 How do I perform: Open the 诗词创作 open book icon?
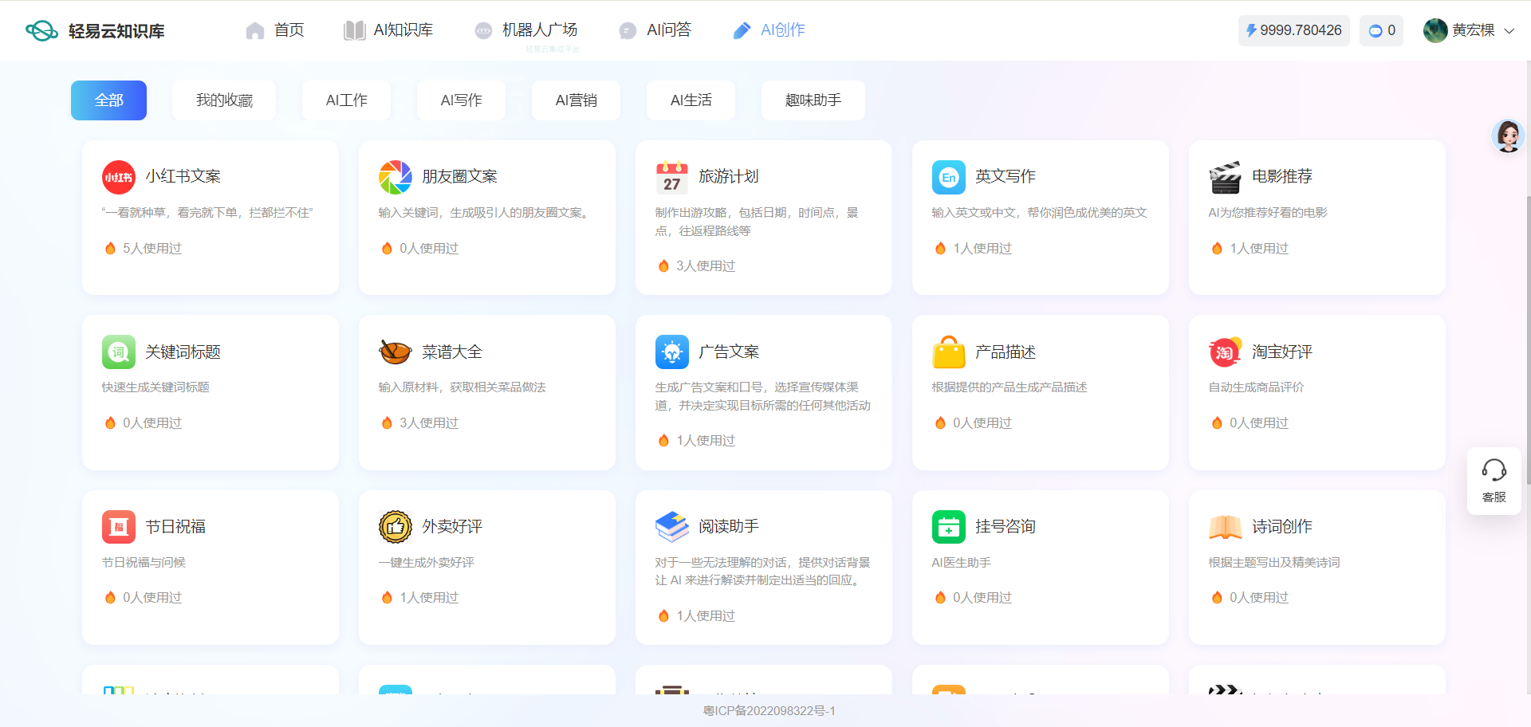tap(1226, 527)
